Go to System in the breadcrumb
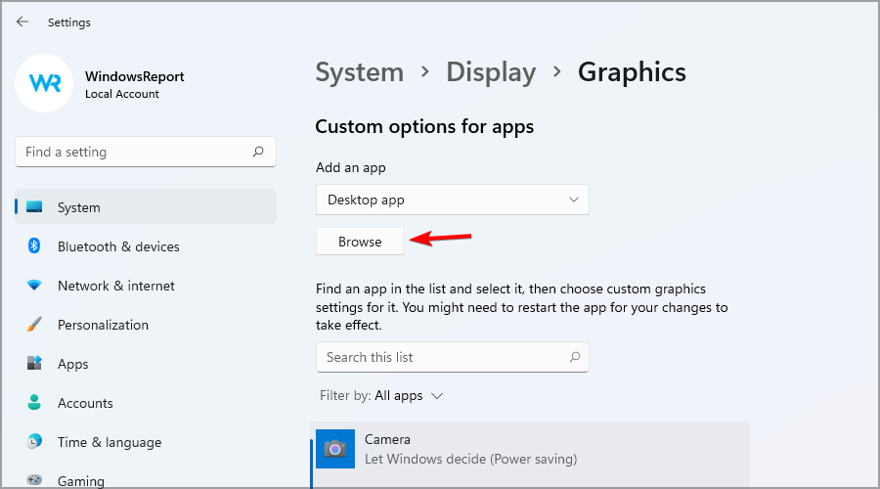This screenshot has width=880, height=489. (x=359, y=72)
